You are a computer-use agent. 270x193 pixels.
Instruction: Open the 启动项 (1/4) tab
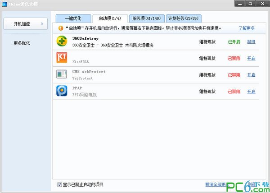(x=110, y=18)
